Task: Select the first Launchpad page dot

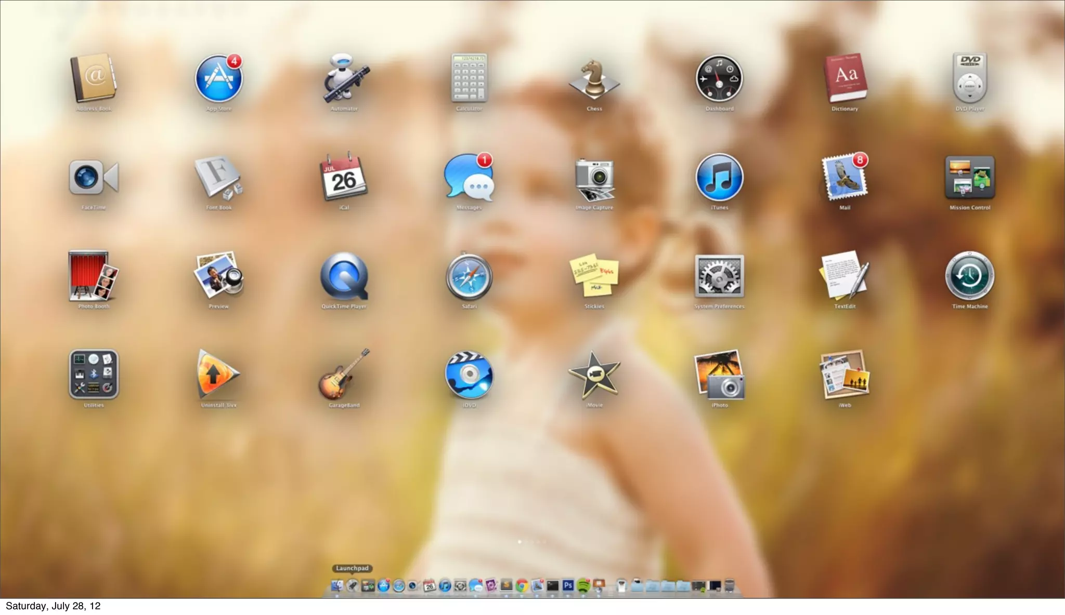Action: click(519, 542)
